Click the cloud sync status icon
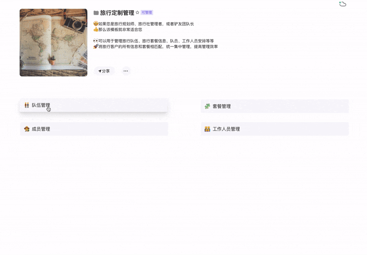Image resolution: width=367 pixels, height=255 pixels. [x=343, y=4]
